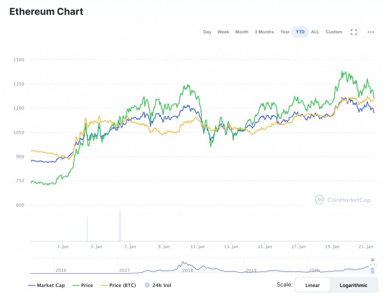The width and height of the screenshot is (387, 296).
Task: Select the YTD range button
Action: click(x=300, y=32)
